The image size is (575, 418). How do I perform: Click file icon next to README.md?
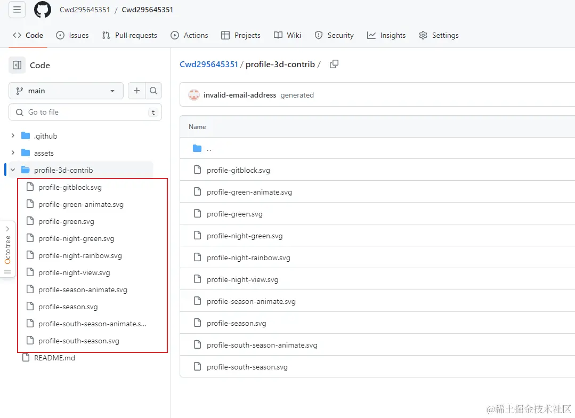click(26, 357)
